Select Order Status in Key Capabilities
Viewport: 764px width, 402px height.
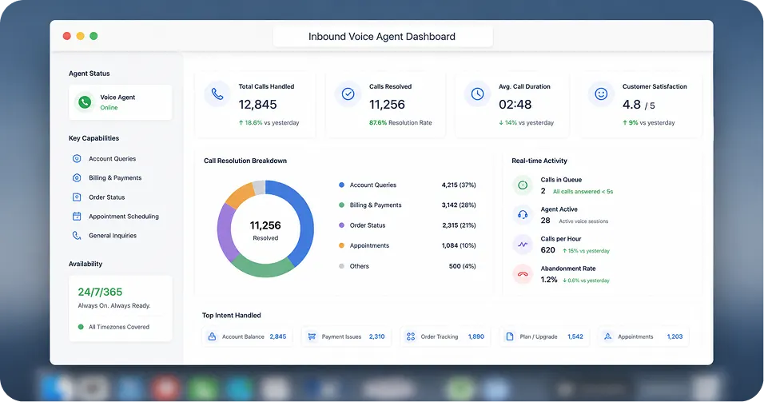tap(107, 197)
